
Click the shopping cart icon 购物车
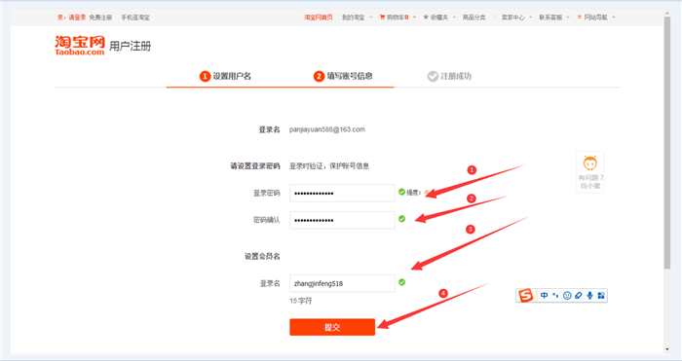pyautogui.click(x=382, y=18)
